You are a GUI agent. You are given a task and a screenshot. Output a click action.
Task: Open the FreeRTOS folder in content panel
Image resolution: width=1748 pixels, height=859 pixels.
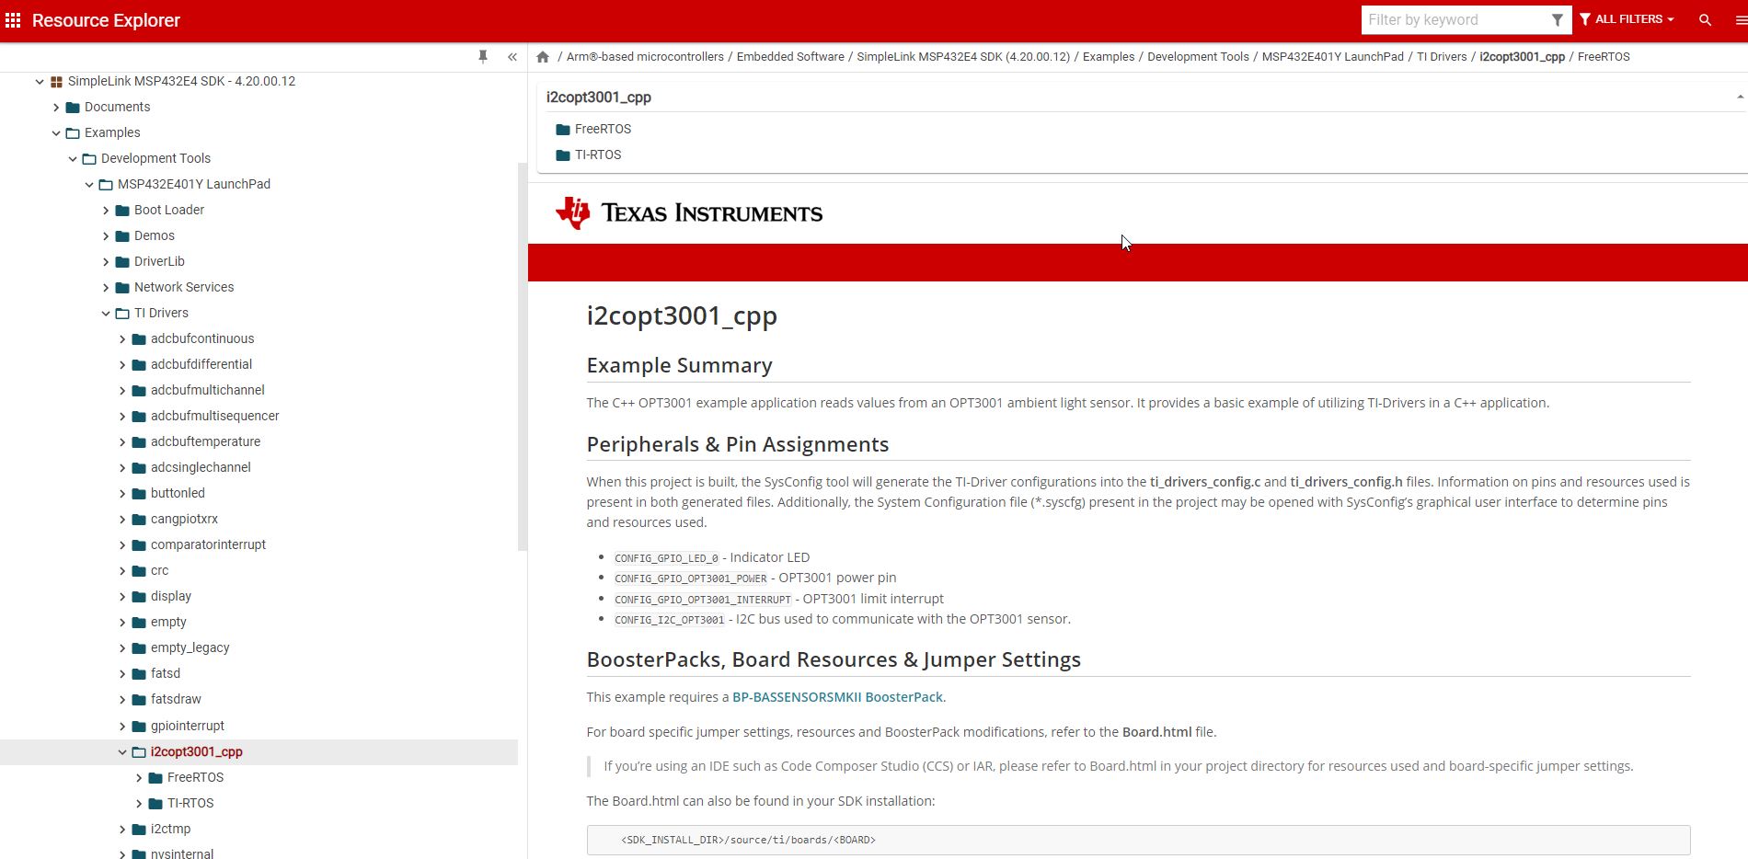point(602,130)
